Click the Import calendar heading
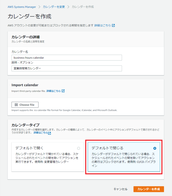 pos(25,85)
